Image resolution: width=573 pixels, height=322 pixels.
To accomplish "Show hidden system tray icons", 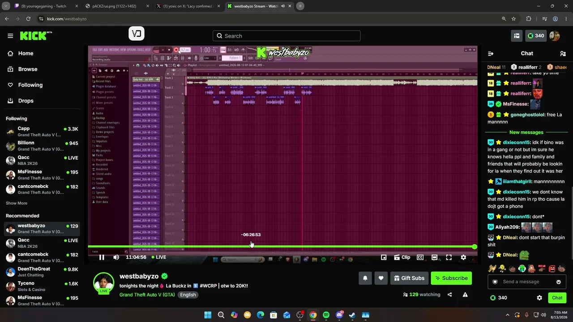I will click(x=507, y=315).
